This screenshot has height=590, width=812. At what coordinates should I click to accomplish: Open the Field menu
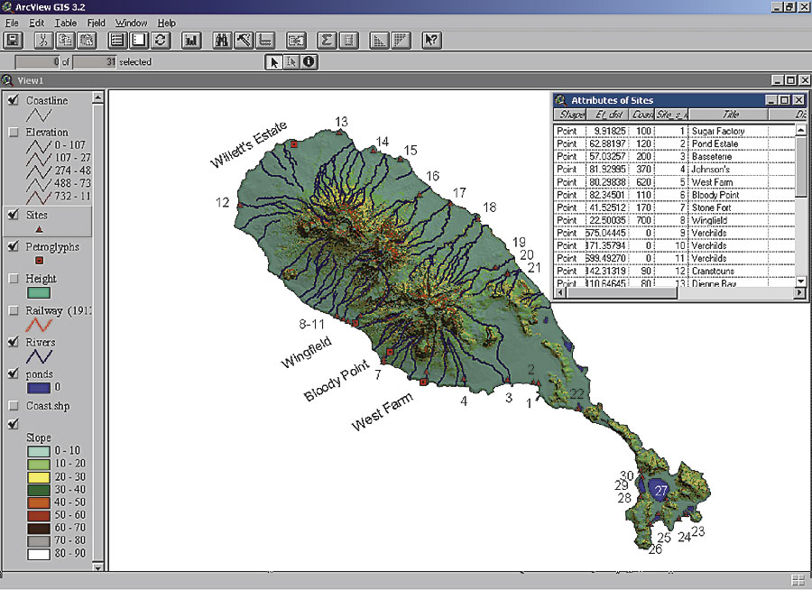tap(96, 22)
